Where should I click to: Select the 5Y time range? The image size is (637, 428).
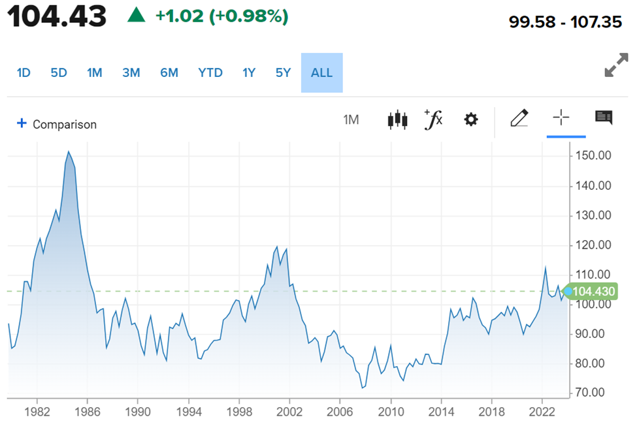point(283,72)
